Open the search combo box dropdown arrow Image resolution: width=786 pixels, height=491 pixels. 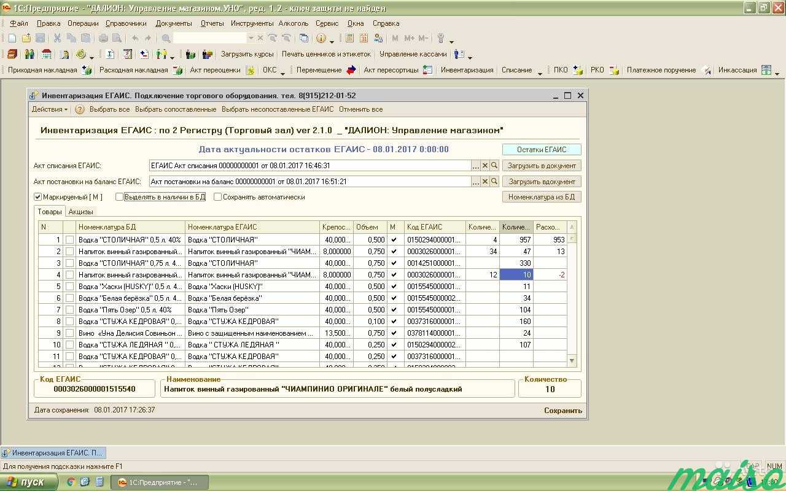[251, 38]
